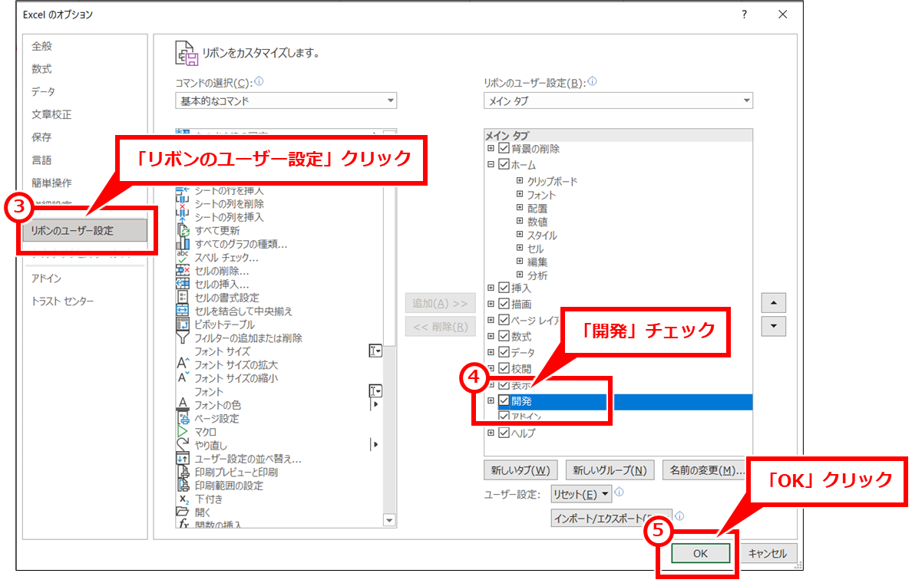Toggle the ヘルプ tab checkbox
The height and width of the screenshot is (583, 912).
[x=504, y=433]
